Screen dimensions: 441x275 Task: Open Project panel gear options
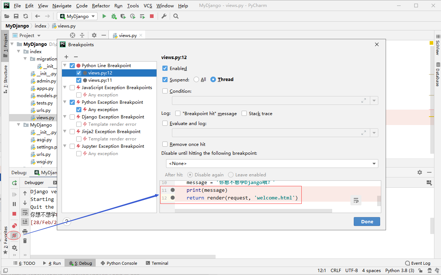pos(94,35)
